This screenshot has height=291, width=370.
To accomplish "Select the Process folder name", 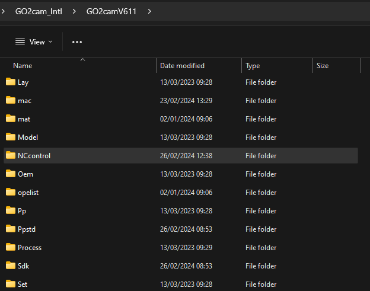I will click(x=30, y=248).
